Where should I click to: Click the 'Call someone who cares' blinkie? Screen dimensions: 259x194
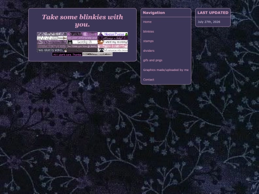[x=113, y=50]
